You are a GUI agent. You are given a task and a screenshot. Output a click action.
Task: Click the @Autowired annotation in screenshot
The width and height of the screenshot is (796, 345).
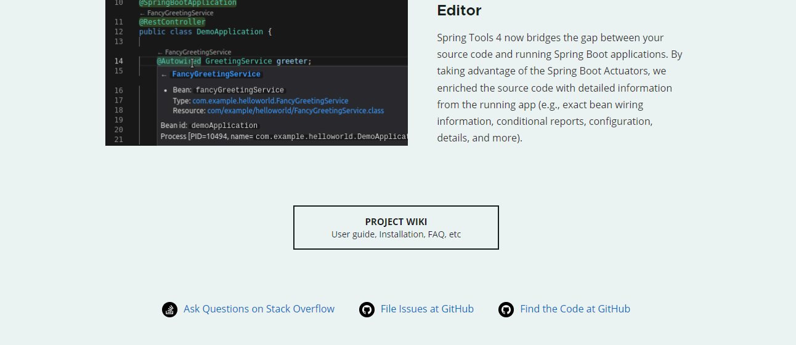[x=179, y=61]
